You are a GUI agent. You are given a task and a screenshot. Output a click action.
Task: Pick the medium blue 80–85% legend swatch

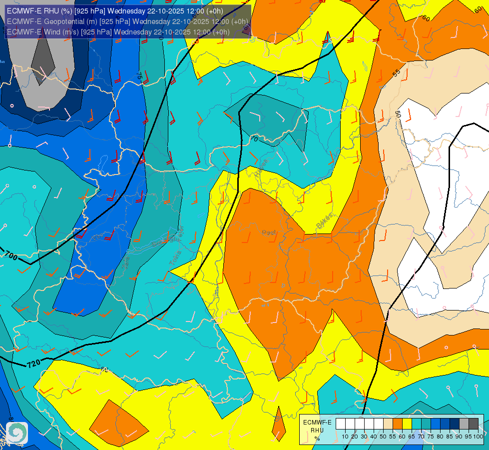[445, 424]
